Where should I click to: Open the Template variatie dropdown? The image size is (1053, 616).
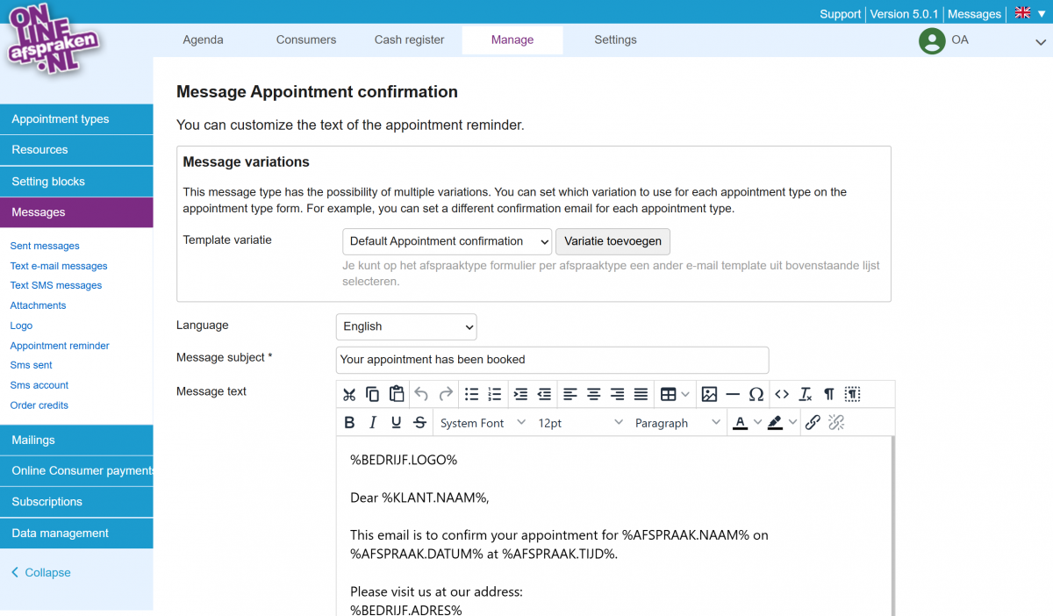[x=447, y=241]
